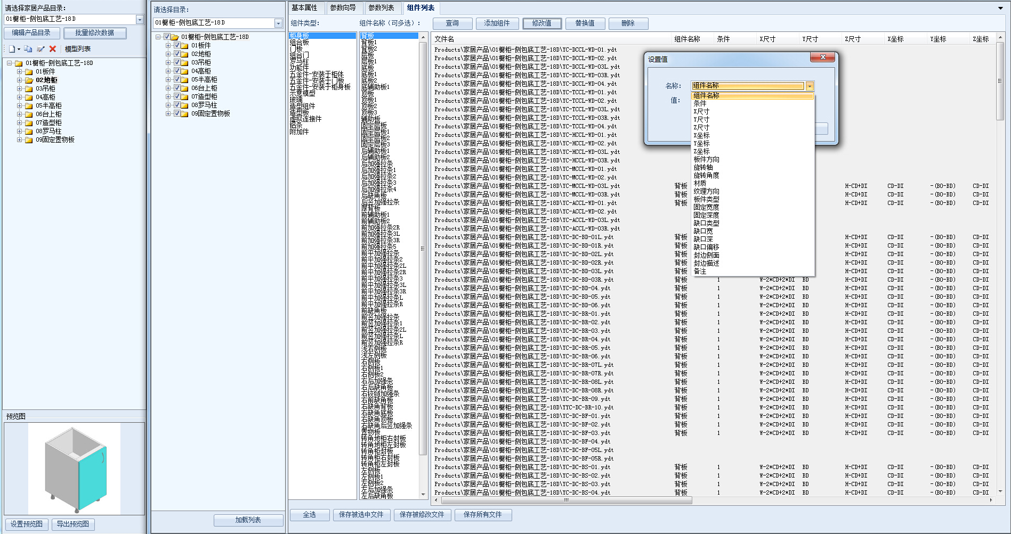
Task: Click the 替换值 button
Action: pos(585,23)
